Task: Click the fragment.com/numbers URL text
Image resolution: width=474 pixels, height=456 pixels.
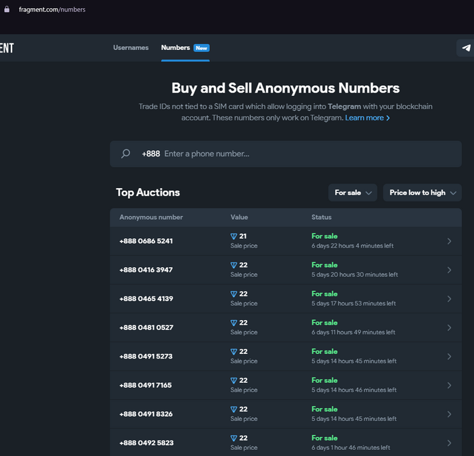Action: tap(52, 9)
